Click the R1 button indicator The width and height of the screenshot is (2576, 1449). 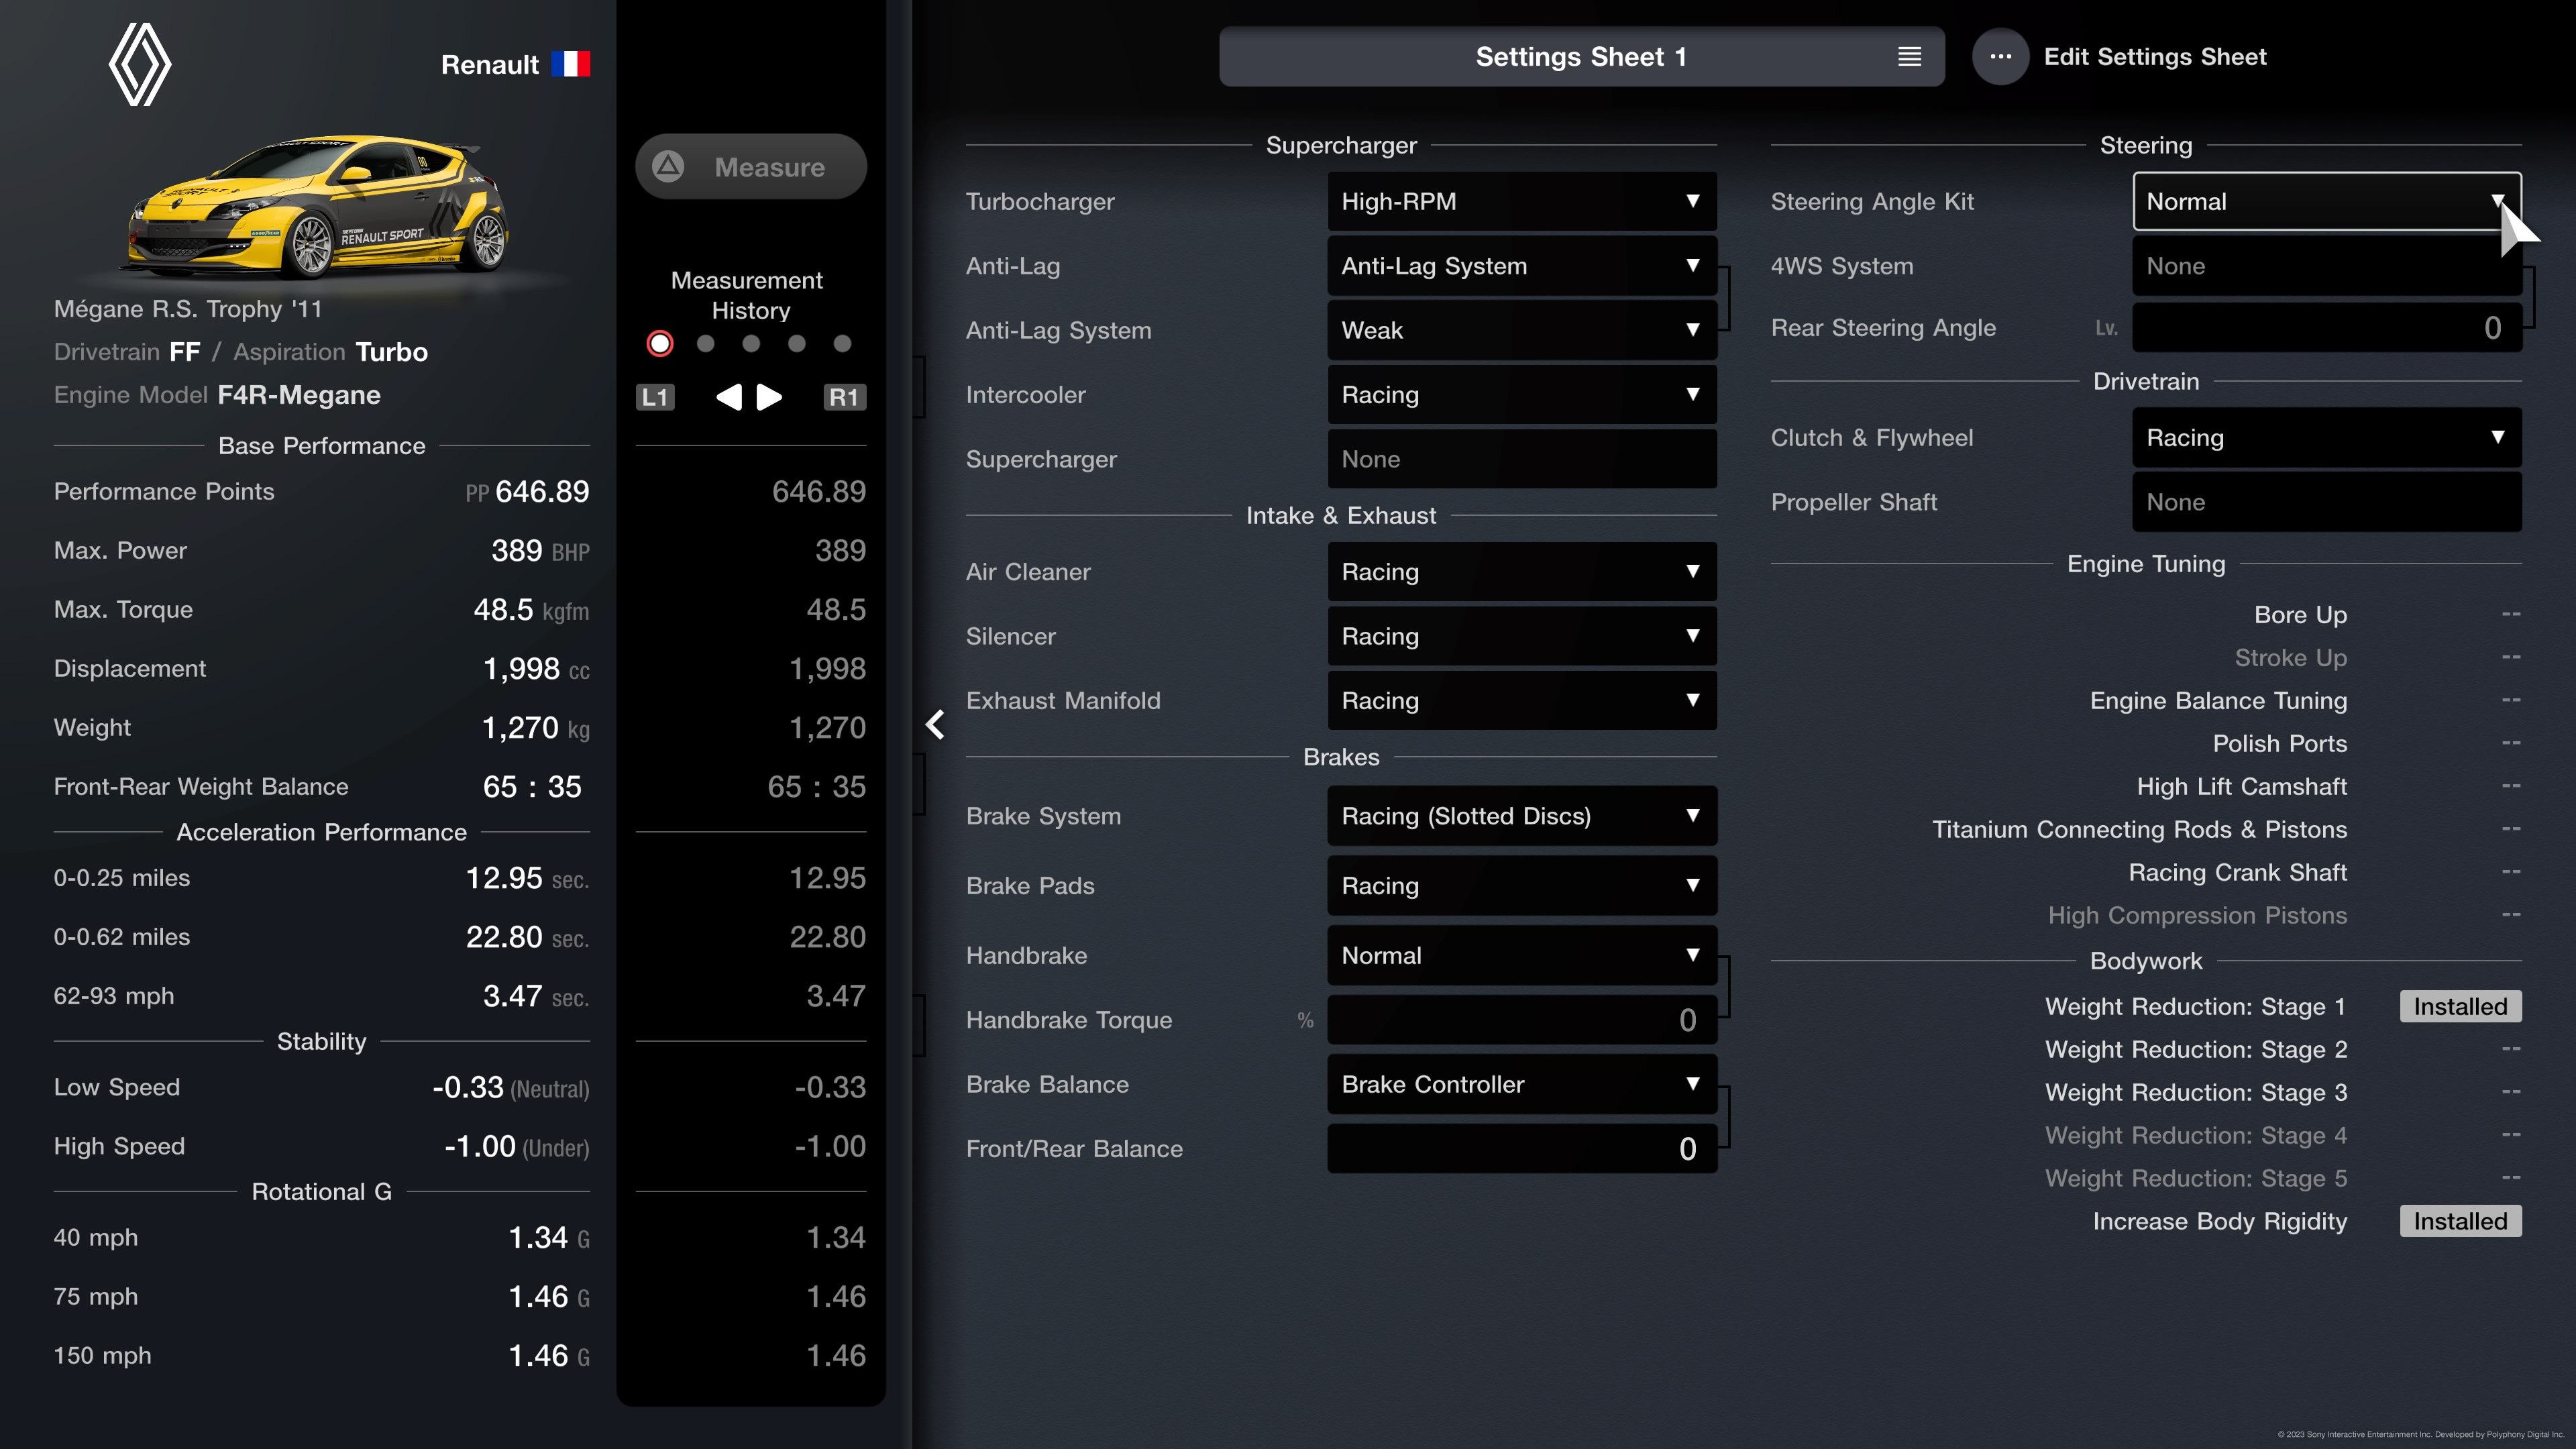[x=844, y=397]
